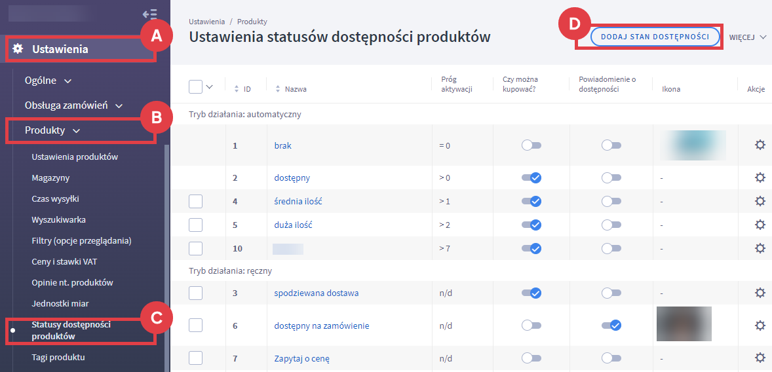Click gear icon for 'dostępny na zamówienie'
772x372 pixels.
[760, 325]
